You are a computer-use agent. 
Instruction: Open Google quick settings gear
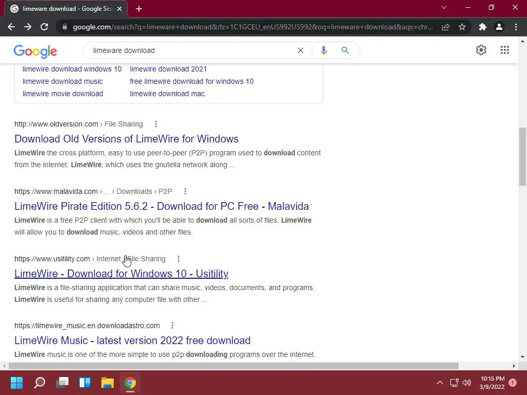(481, 50)
